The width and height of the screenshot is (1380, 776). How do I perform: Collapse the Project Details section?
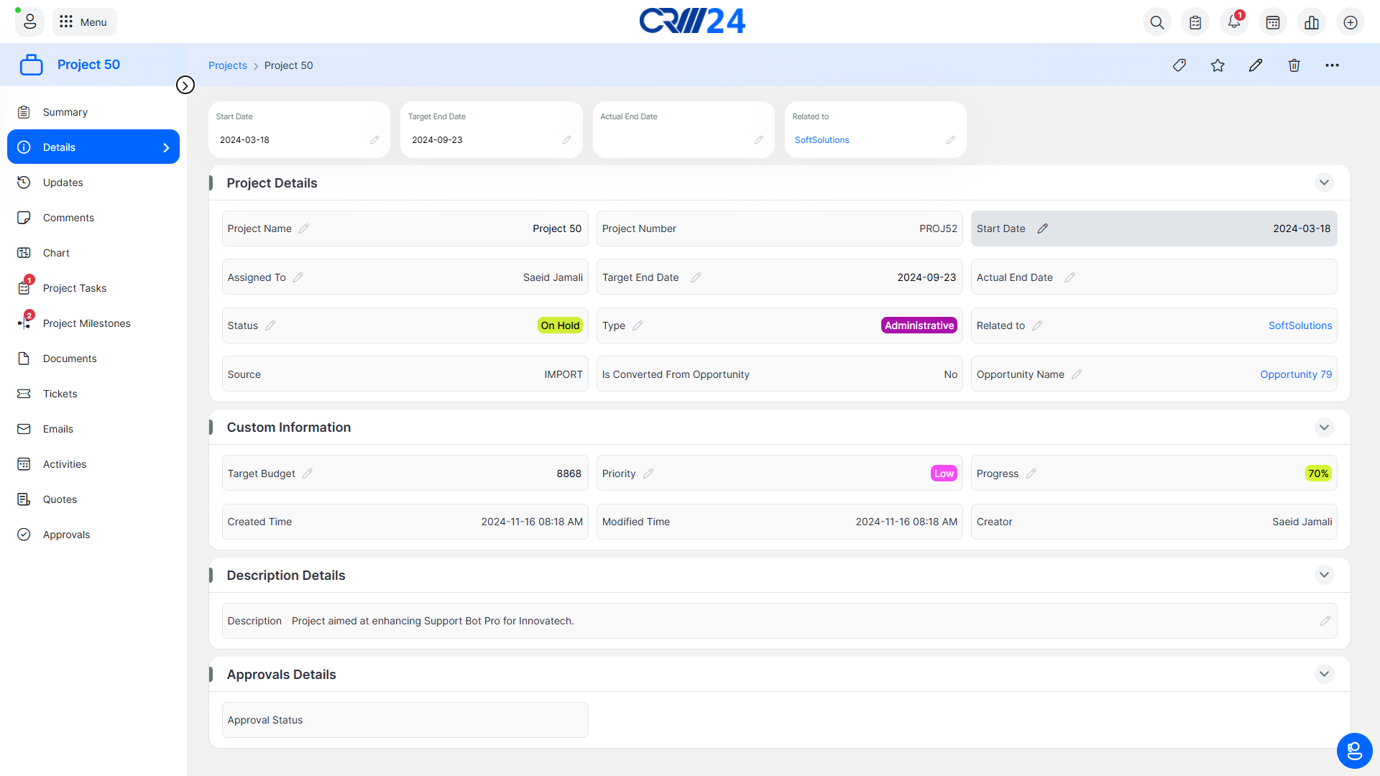point(1324,183)
